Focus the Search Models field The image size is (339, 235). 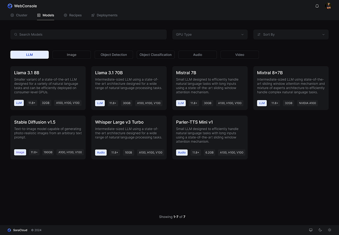(89, 34)
